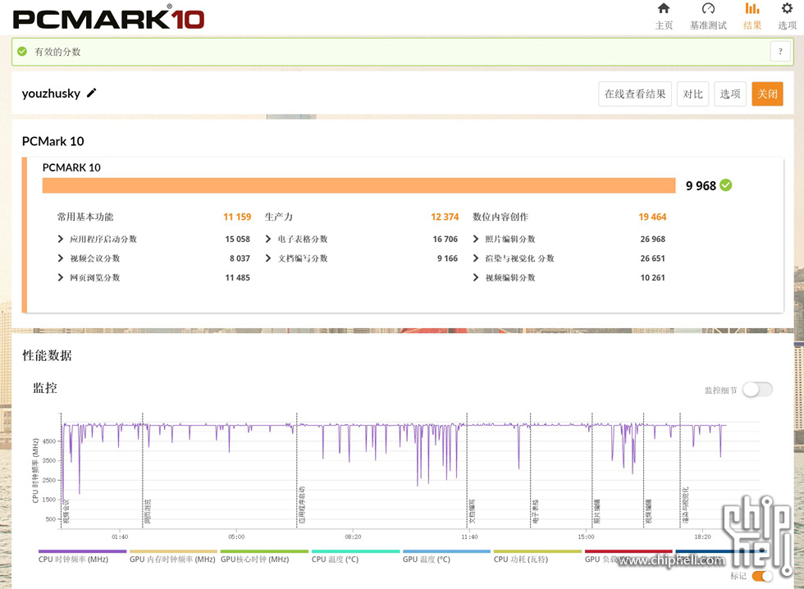Click the green checkmark beside the 9968 score

coord(724,186)
